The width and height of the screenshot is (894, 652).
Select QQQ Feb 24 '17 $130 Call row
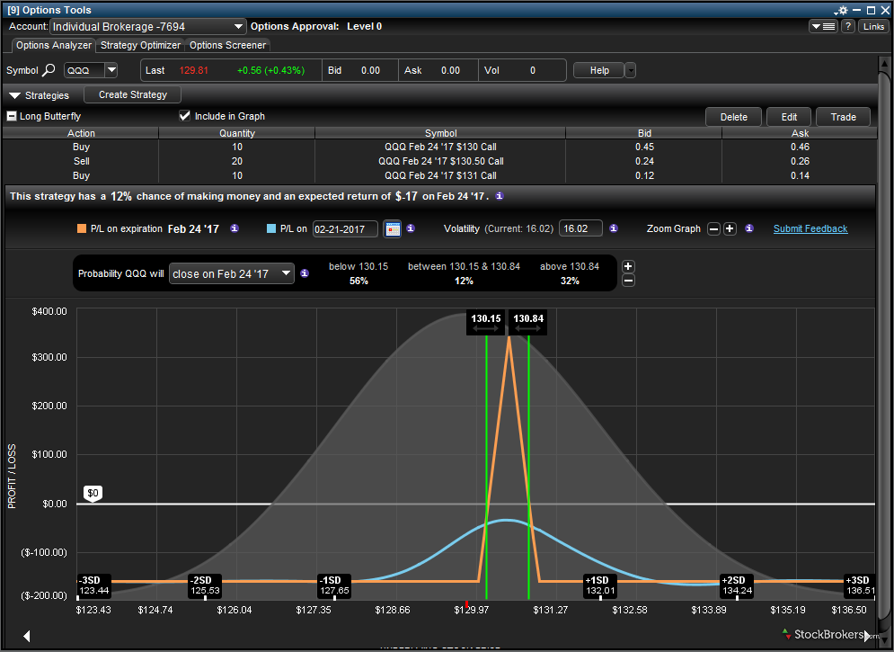440,147
